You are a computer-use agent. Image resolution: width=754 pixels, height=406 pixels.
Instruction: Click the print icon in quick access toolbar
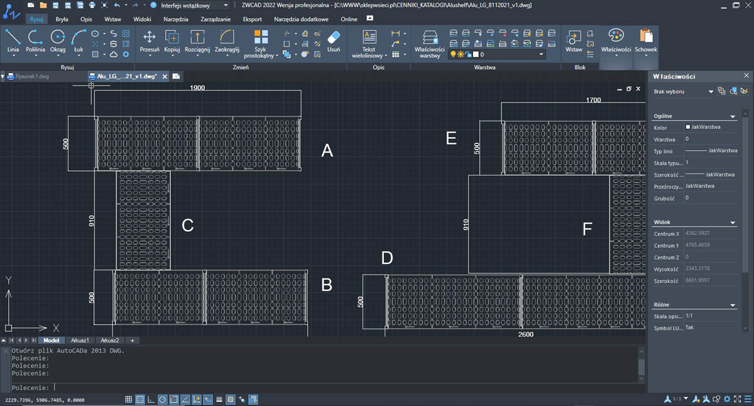pyautogui.click(x=92, y=5)
